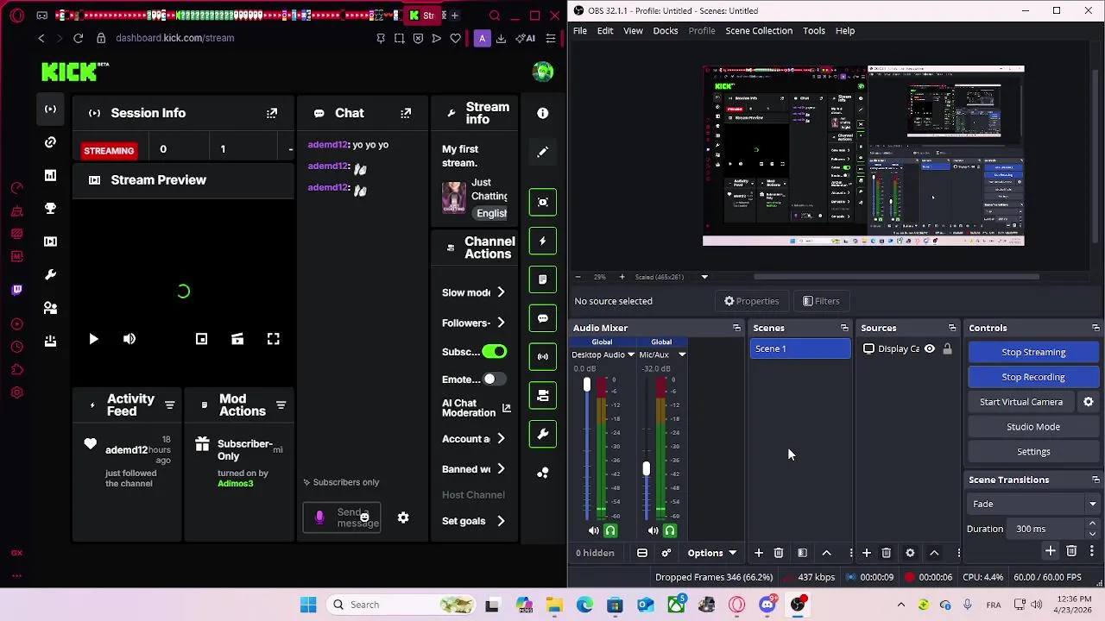Lock the Display Capture source

click(x=947, y=348)
